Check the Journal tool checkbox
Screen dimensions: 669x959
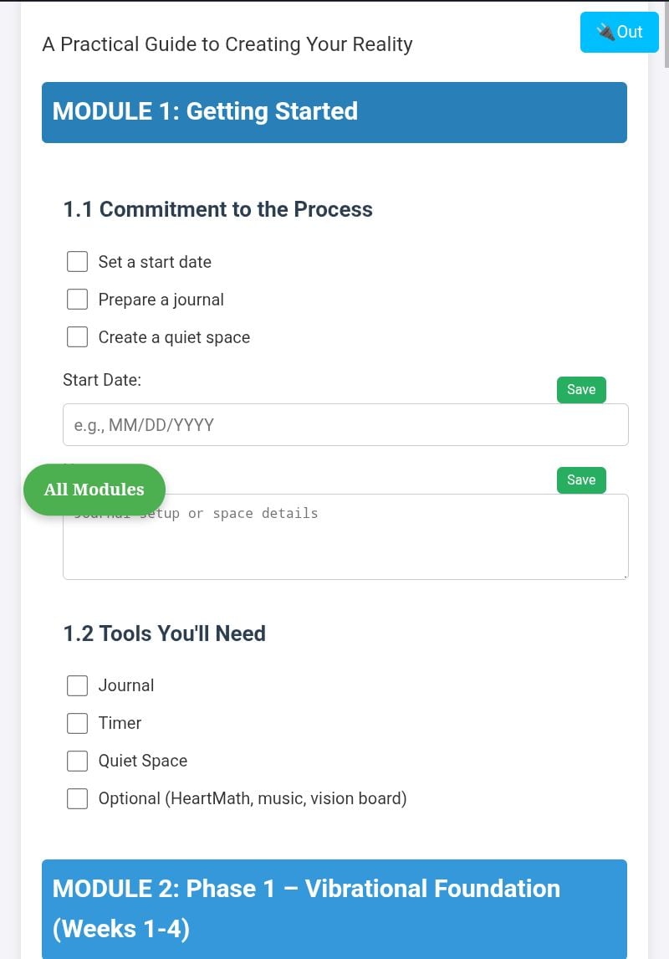click(78, 685)
